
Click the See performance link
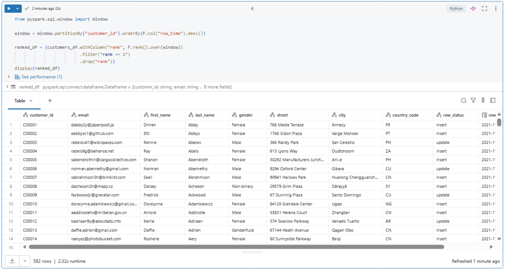pyautogui.click(x=41, y=77)
